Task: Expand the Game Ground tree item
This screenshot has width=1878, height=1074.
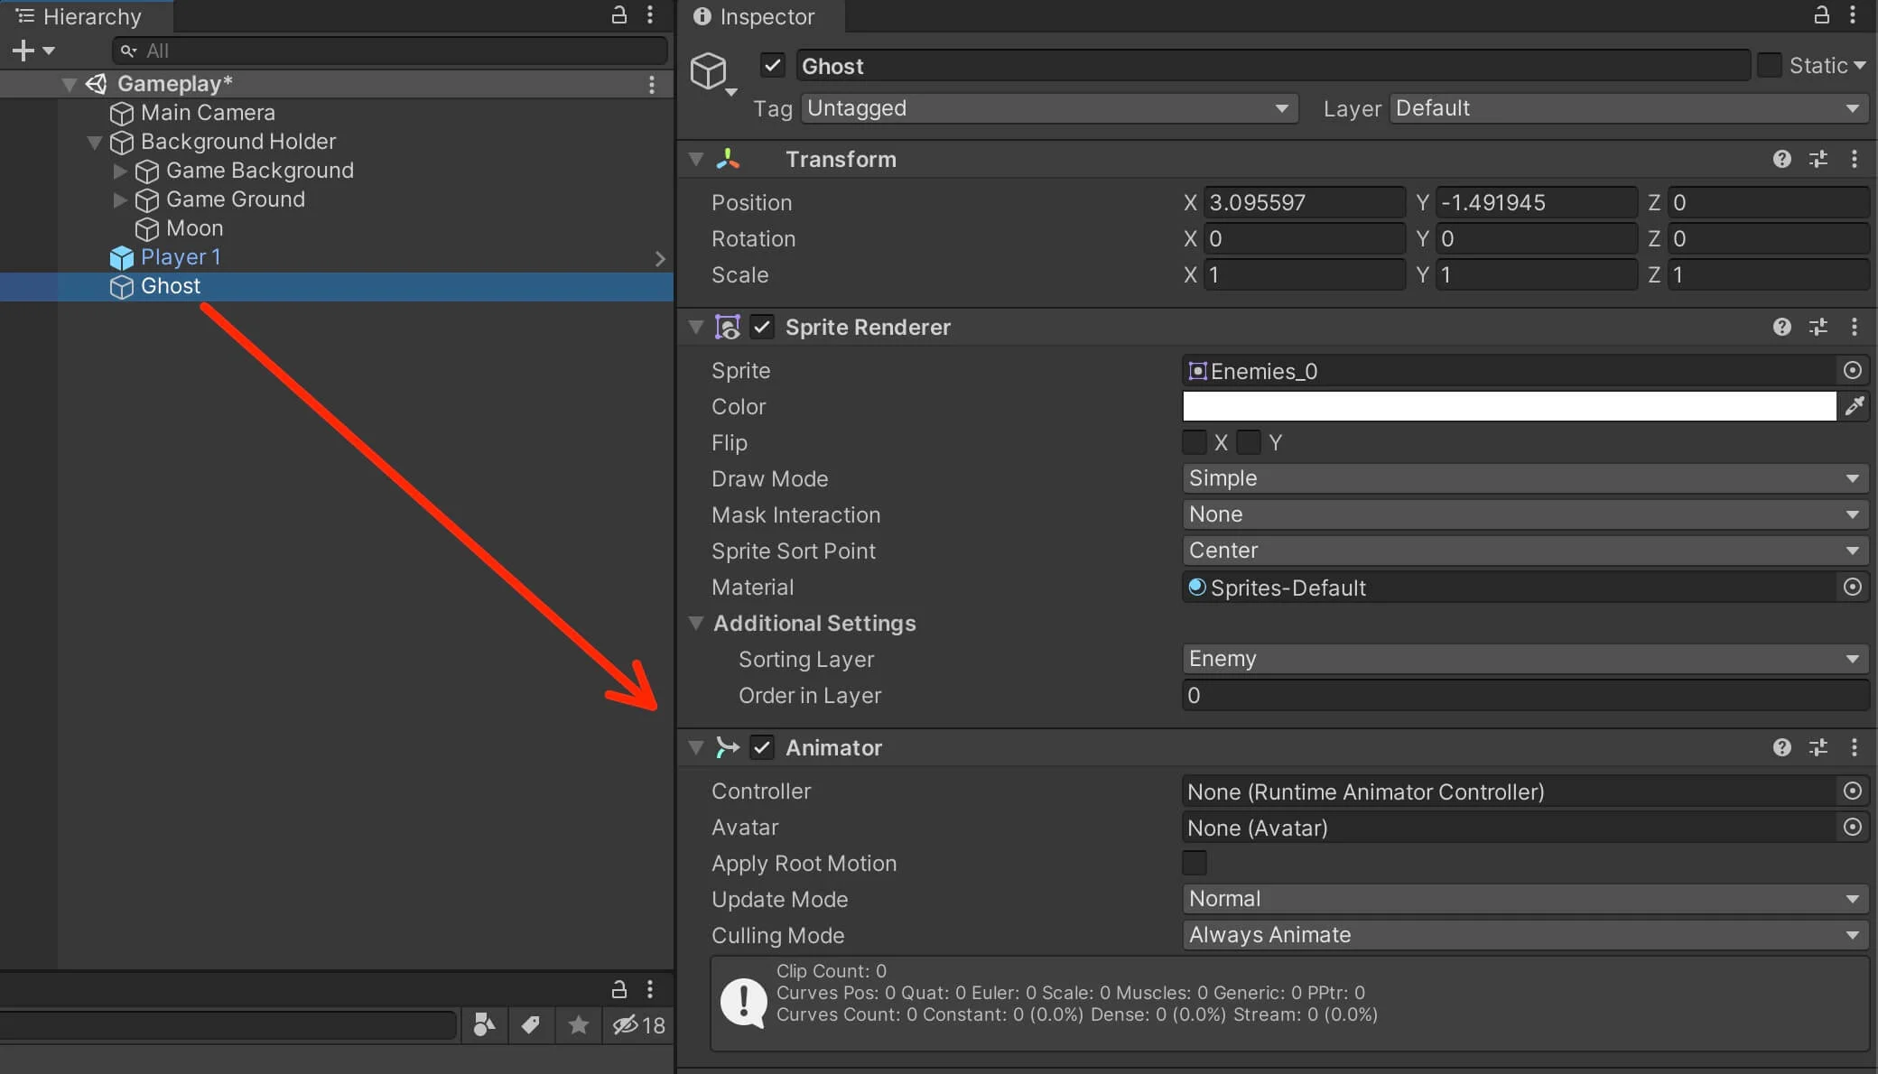Action: pyautogui.click(x=120, y=199)
